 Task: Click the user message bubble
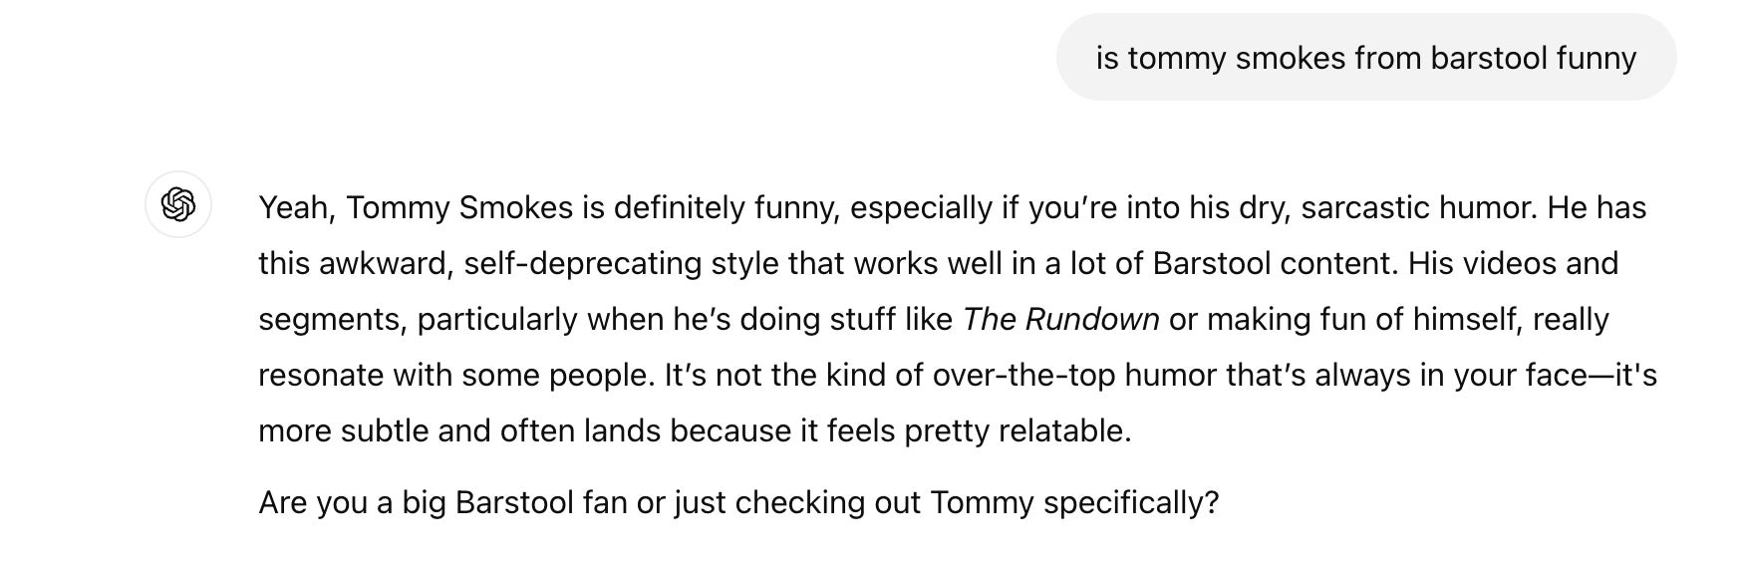point(1365,58)
